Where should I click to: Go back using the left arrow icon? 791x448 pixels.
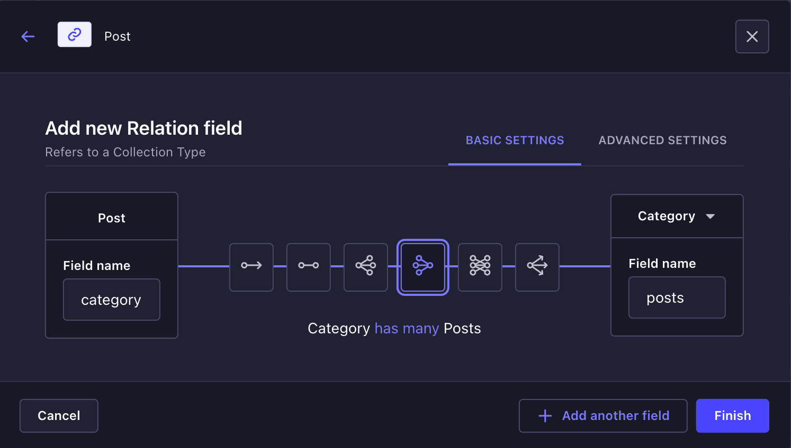pyautogui.click(x=28, y=36)
